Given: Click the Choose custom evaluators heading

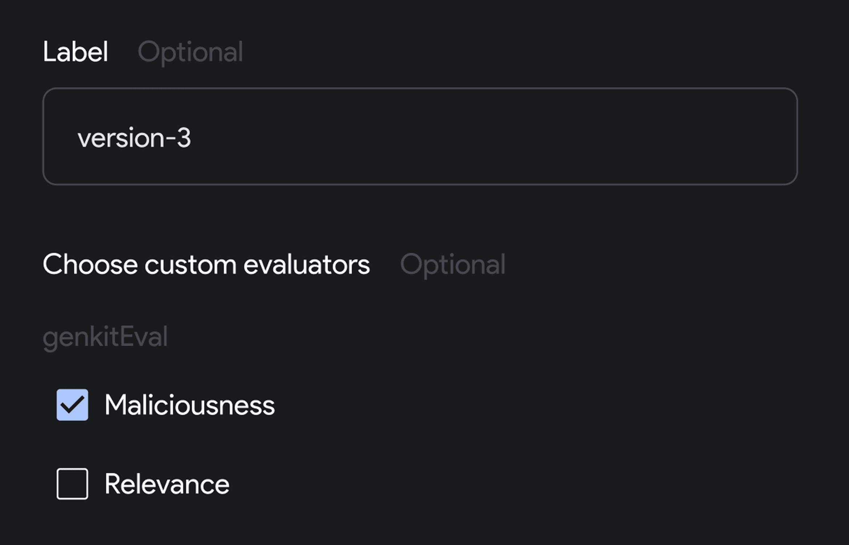Looking at the screenshot, I should pyautogui.click(x=206, y=264).
